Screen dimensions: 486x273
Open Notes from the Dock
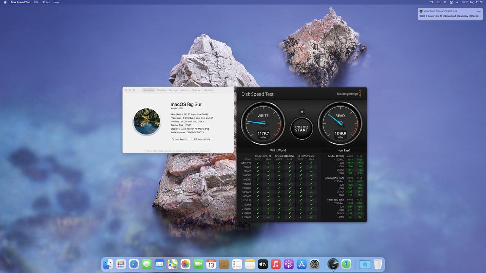click(x=250, y=264)
